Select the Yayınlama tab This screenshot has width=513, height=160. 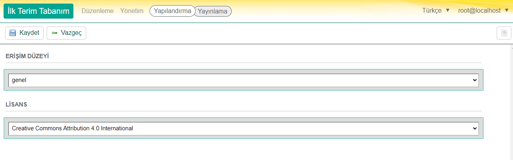click(x=213, y=11)
